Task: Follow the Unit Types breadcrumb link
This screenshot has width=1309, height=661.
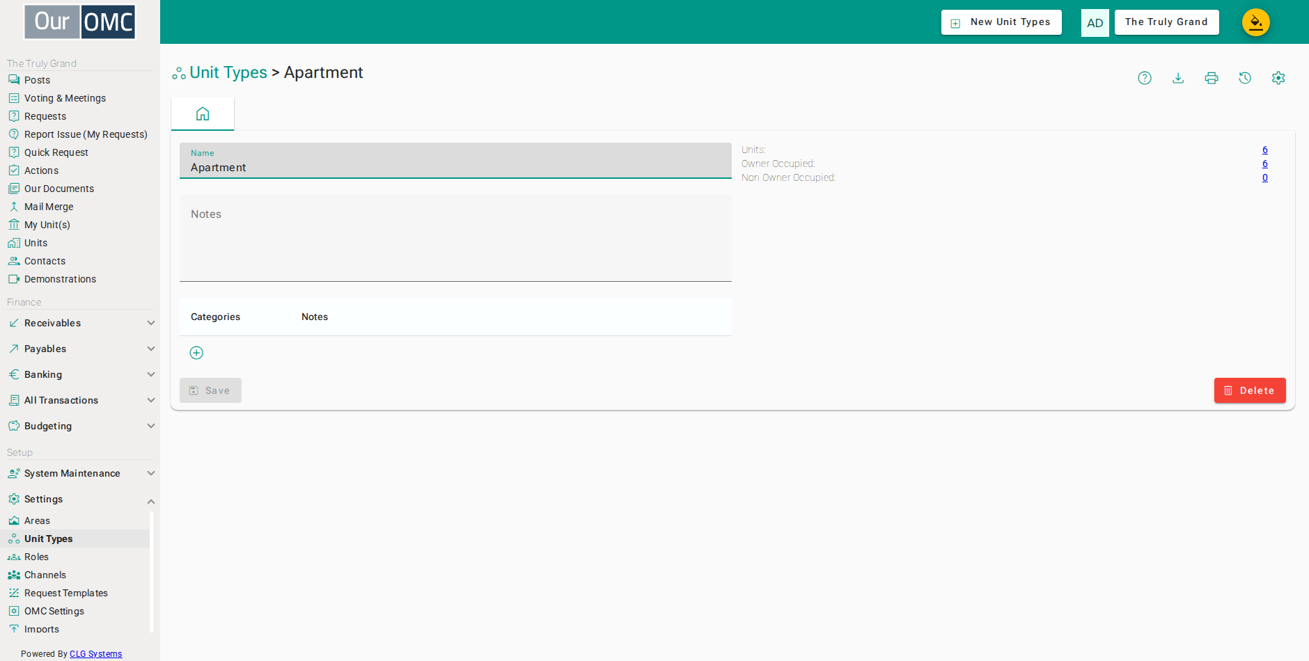Action: (228, 72)
